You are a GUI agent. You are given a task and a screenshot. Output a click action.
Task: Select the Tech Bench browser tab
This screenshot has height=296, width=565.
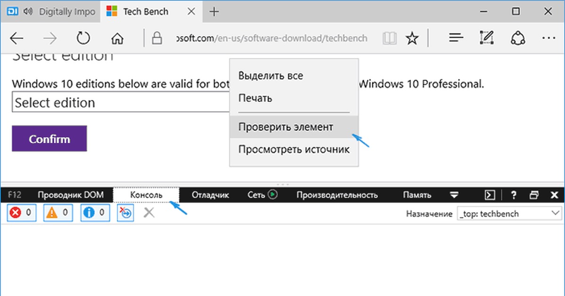151,11
